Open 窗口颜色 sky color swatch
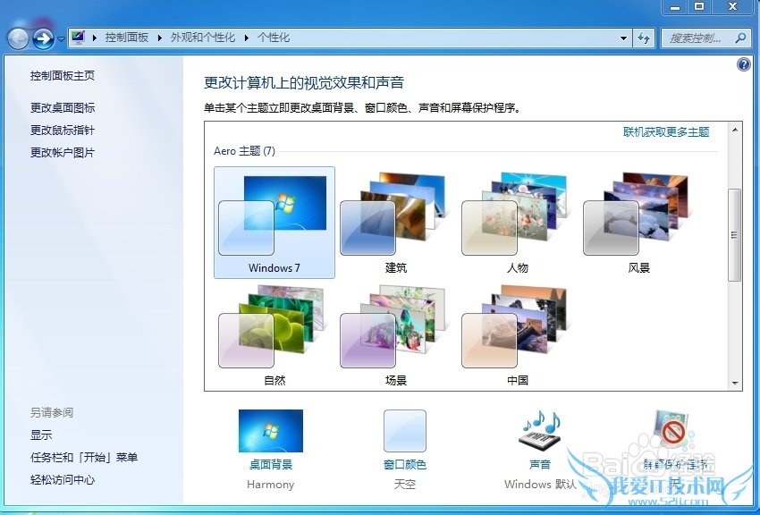Image resolution: width=760 pixels, height=515 pixels. (405, 431)
